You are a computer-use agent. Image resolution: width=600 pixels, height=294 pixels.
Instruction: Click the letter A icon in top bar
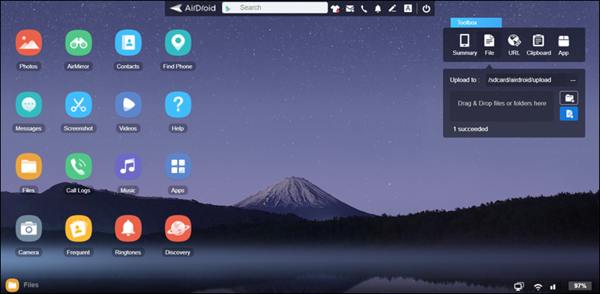(x=408, y=8)
